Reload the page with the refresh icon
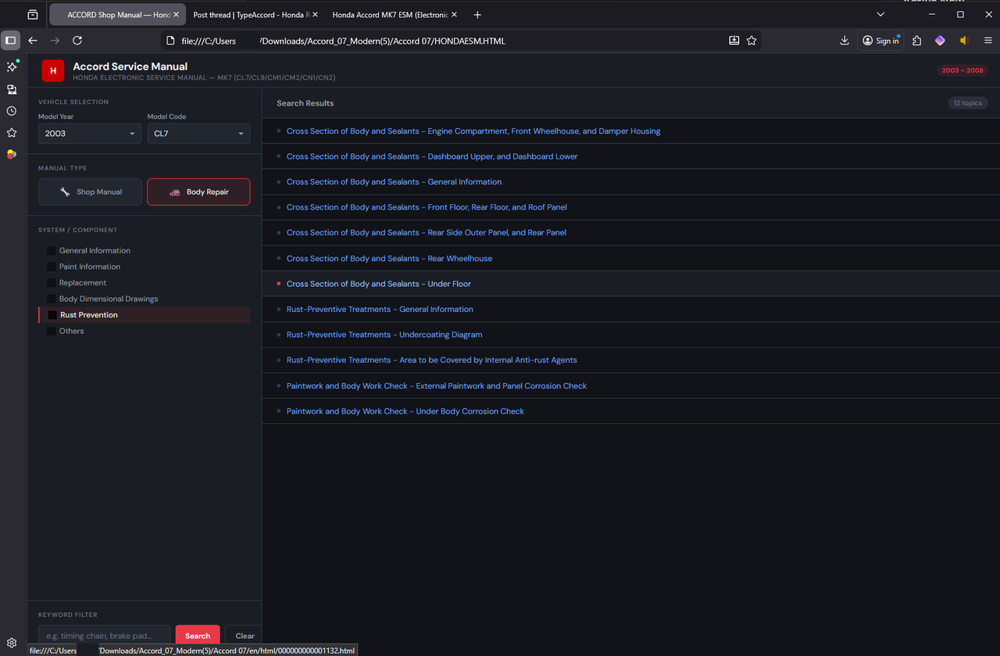This screenshot has height=656, width=1000. (x=77, y=41)
